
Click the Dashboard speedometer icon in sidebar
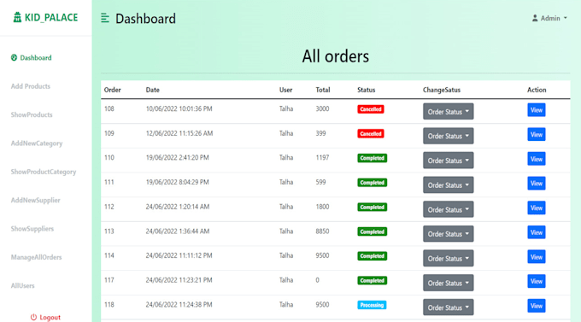(14, 57)
